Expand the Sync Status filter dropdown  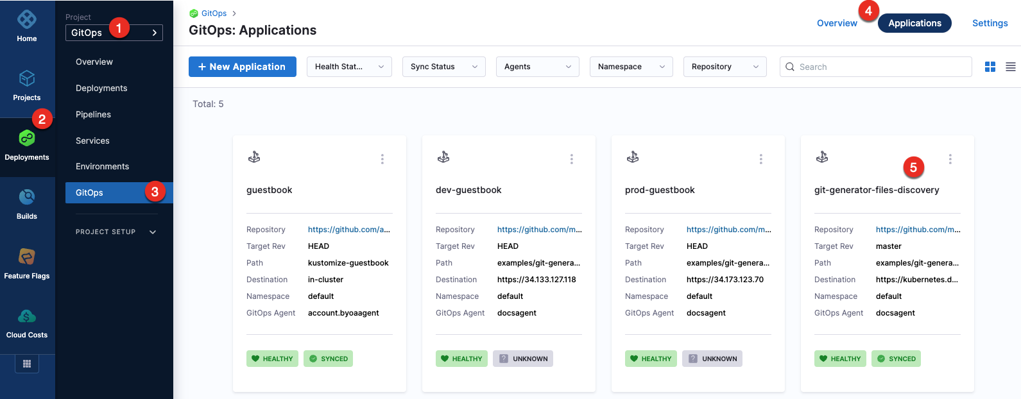point(443,67)
